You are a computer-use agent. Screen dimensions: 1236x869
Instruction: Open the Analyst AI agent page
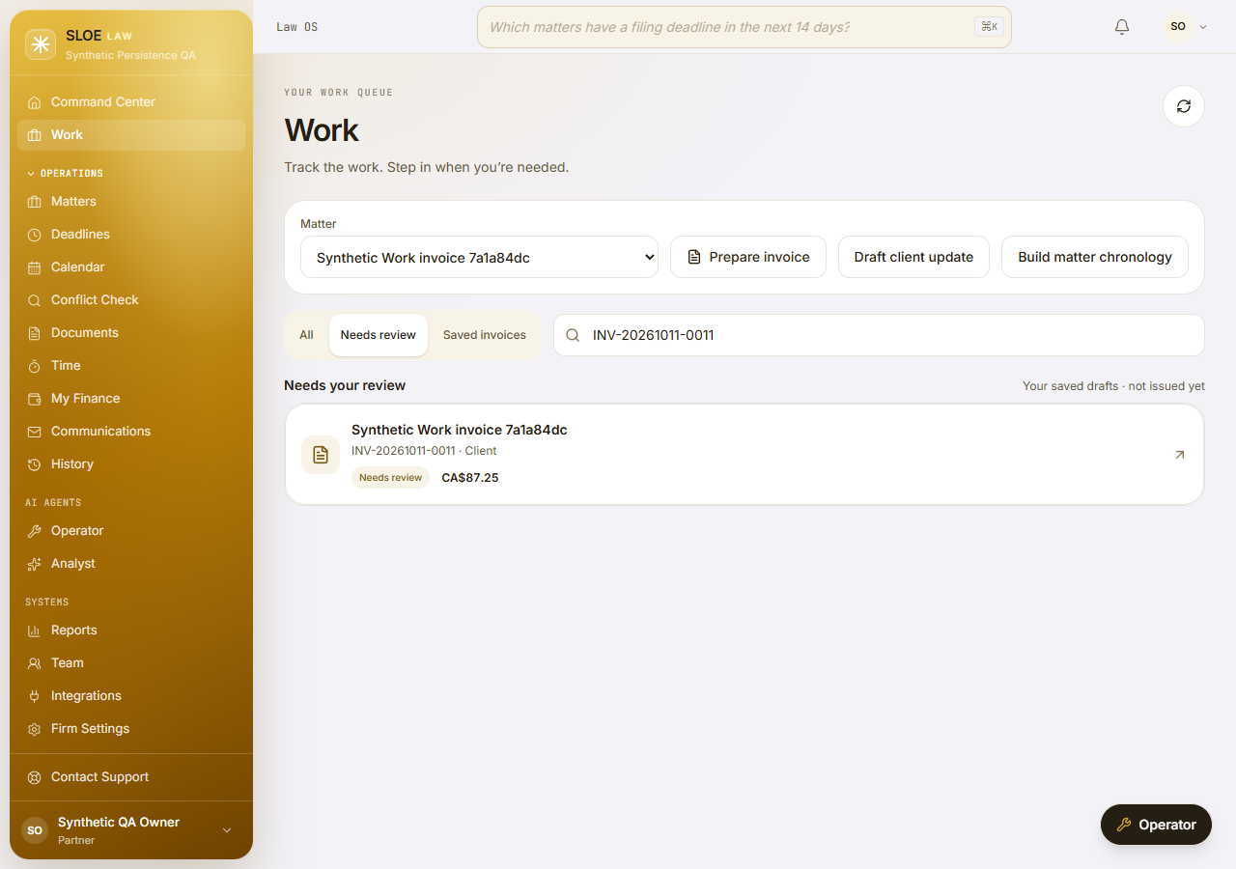pos(131,563)
